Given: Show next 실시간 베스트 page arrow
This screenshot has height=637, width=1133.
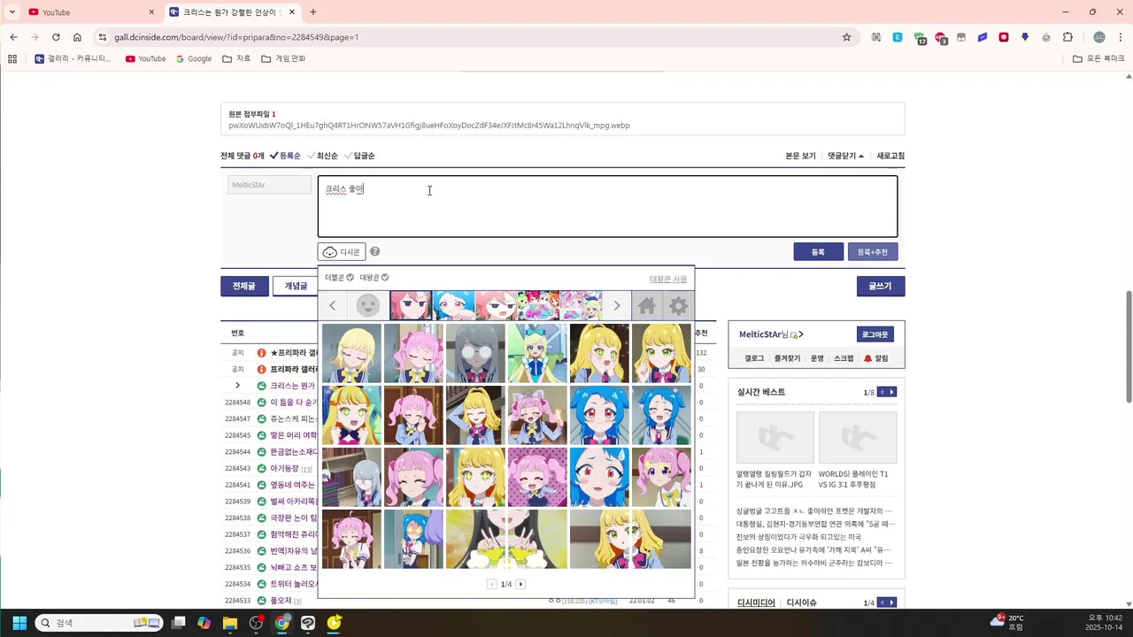Looking at the screenshot, I should point(892,392).
